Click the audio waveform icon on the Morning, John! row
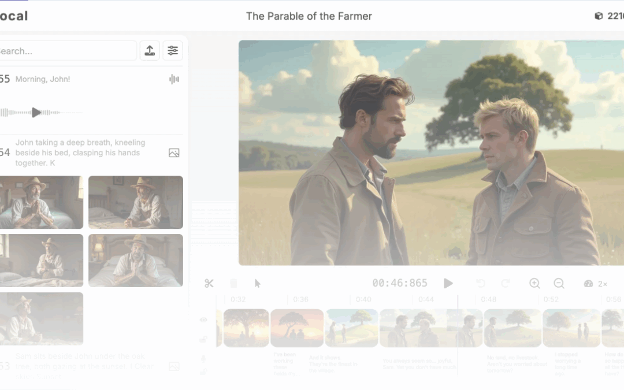 pos(174,79)
